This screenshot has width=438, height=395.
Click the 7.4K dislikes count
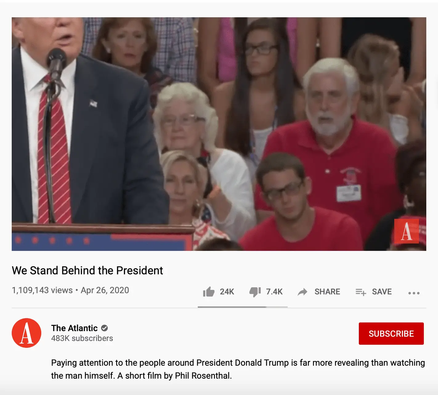pyautogui.click(x=274, y=292)
